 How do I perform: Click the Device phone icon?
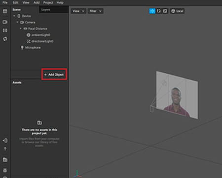[x=19, y=16]
